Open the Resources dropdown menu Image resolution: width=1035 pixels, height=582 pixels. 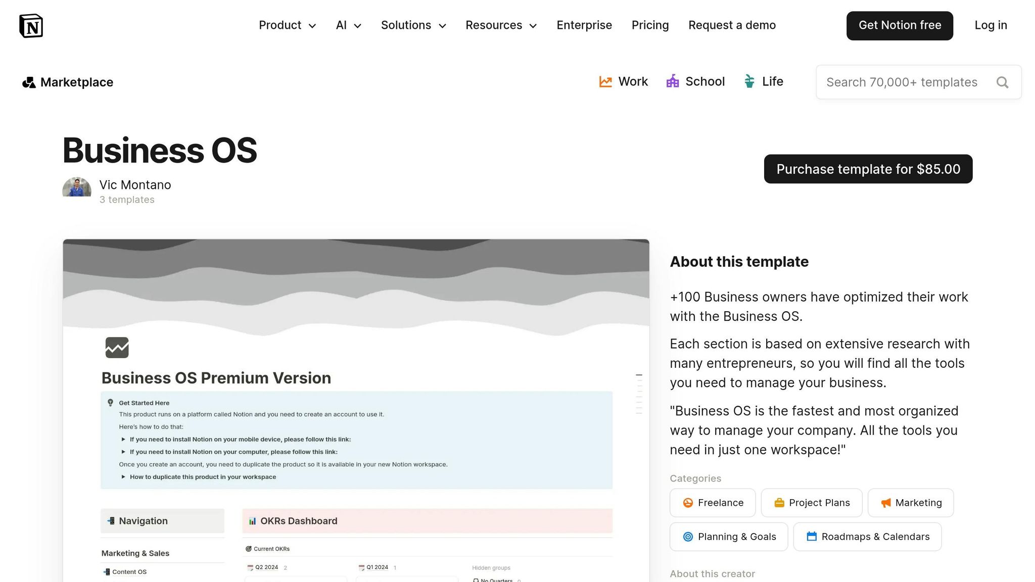[501, 25]
